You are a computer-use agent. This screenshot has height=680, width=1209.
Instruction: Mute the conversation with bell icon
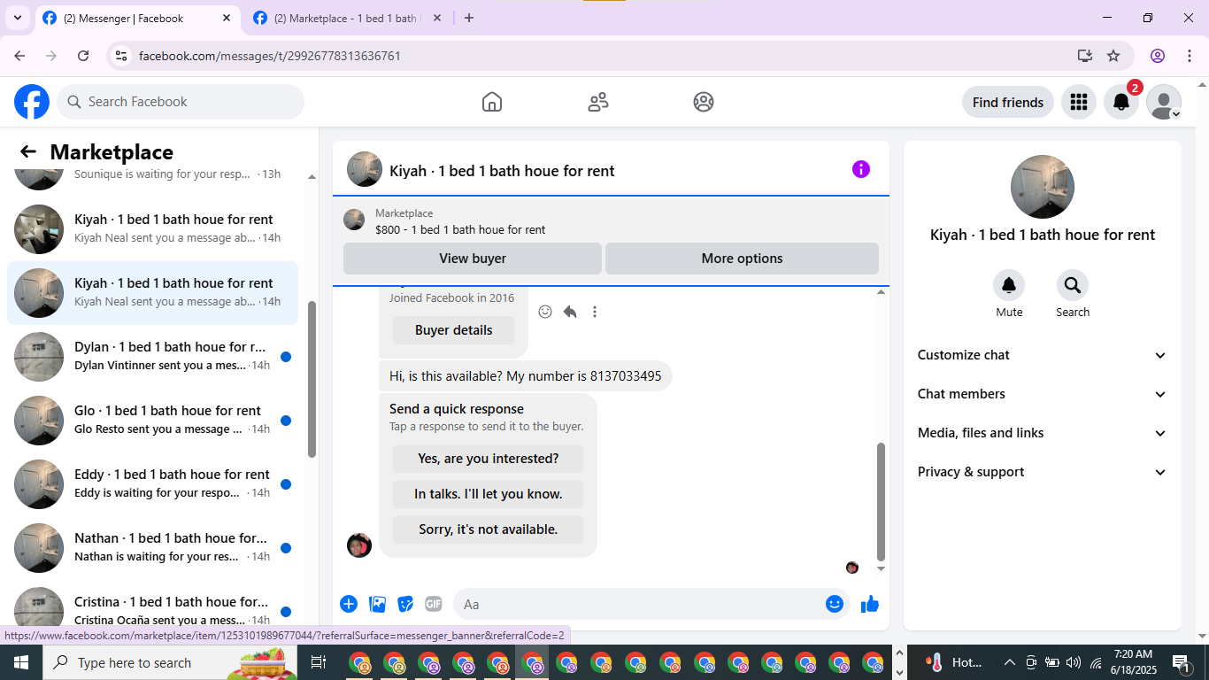(1009, 285)
